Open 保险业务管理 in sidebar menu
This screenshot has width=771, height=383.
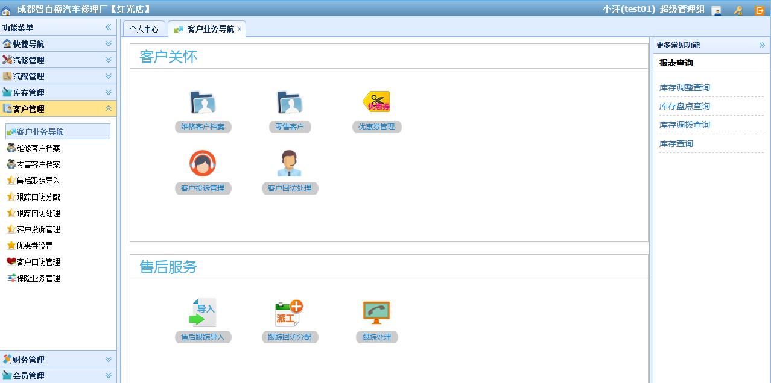click(38, 278)
